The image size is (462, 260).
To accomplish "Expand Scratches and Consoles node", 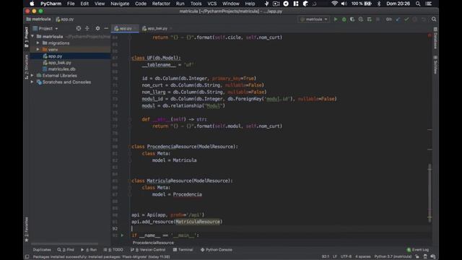I will [32, 82].
